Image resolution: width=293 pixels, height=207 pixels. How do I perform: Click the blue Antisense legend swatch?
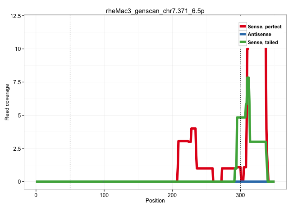pyautogui.click(x=243, y=34)
